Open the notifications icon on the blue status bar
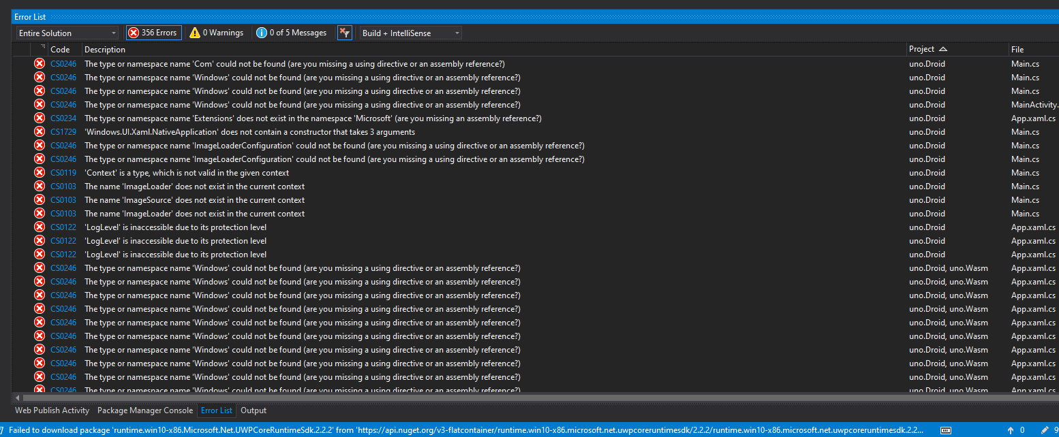This screenshot has width=1059, height=437. pos(946,430)
